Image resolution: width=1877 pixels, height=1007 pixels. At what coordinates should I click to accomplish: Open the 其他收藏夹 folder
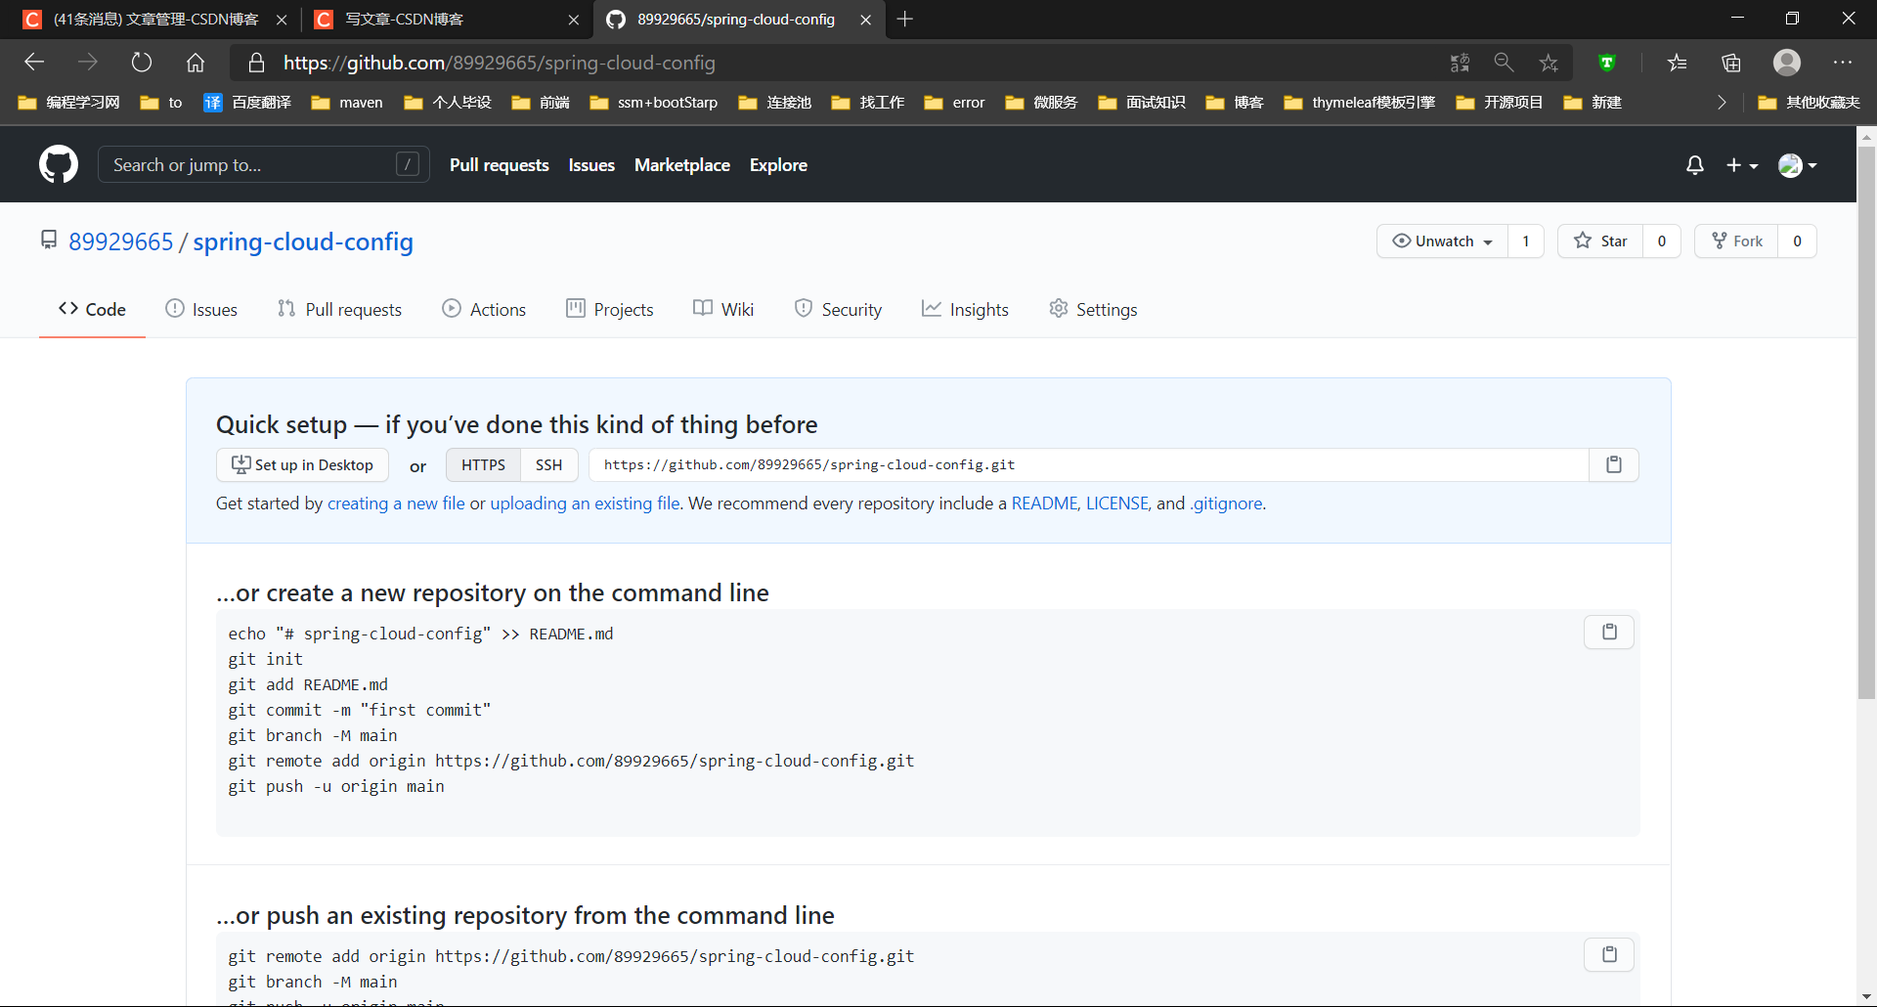click(1809, 102)
